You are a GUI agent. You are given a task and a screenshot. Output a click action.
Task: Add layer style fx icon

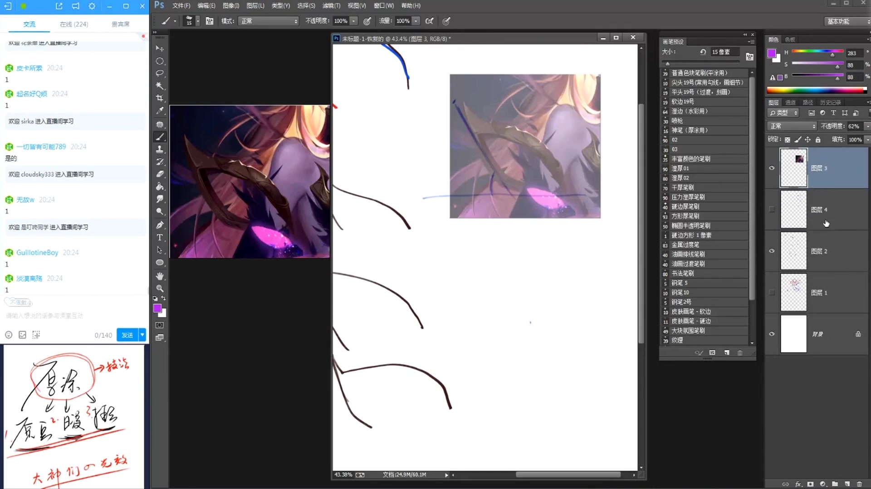tap(798, 484)
